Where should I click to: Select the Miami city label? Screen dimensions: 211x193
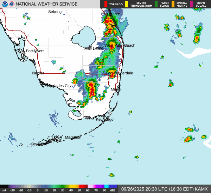point(116,89)
